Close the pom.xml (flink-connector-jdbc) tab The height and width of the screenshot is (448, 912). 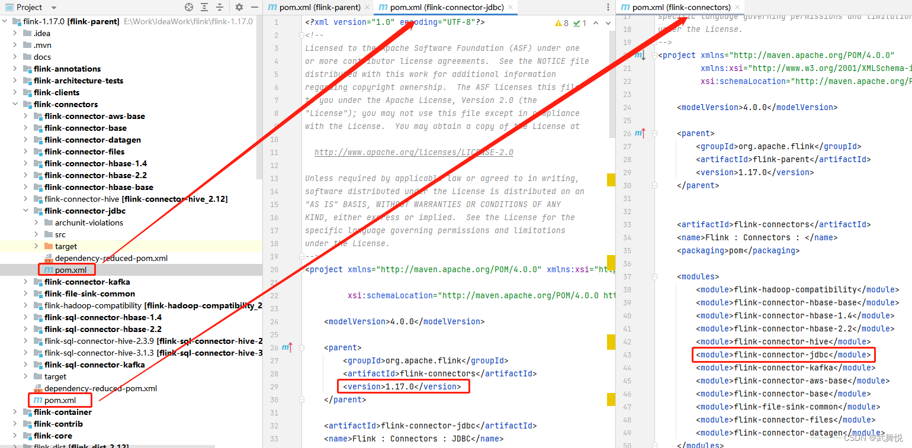(x=509, y=7)
